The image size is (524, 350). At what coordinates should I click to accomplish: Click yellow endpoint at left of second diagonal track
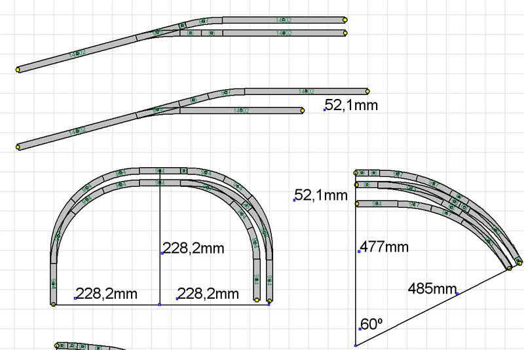[18, 147]
